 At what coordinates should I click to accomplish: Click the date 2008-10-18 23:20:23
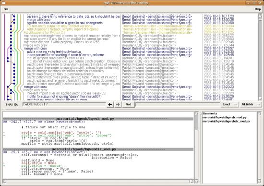pos(219,87)
